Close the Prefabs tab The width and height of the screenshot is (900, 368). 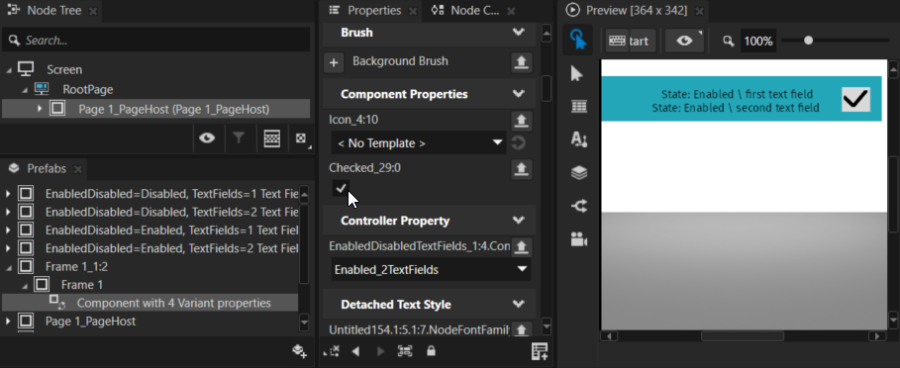(x=78, y=169)
